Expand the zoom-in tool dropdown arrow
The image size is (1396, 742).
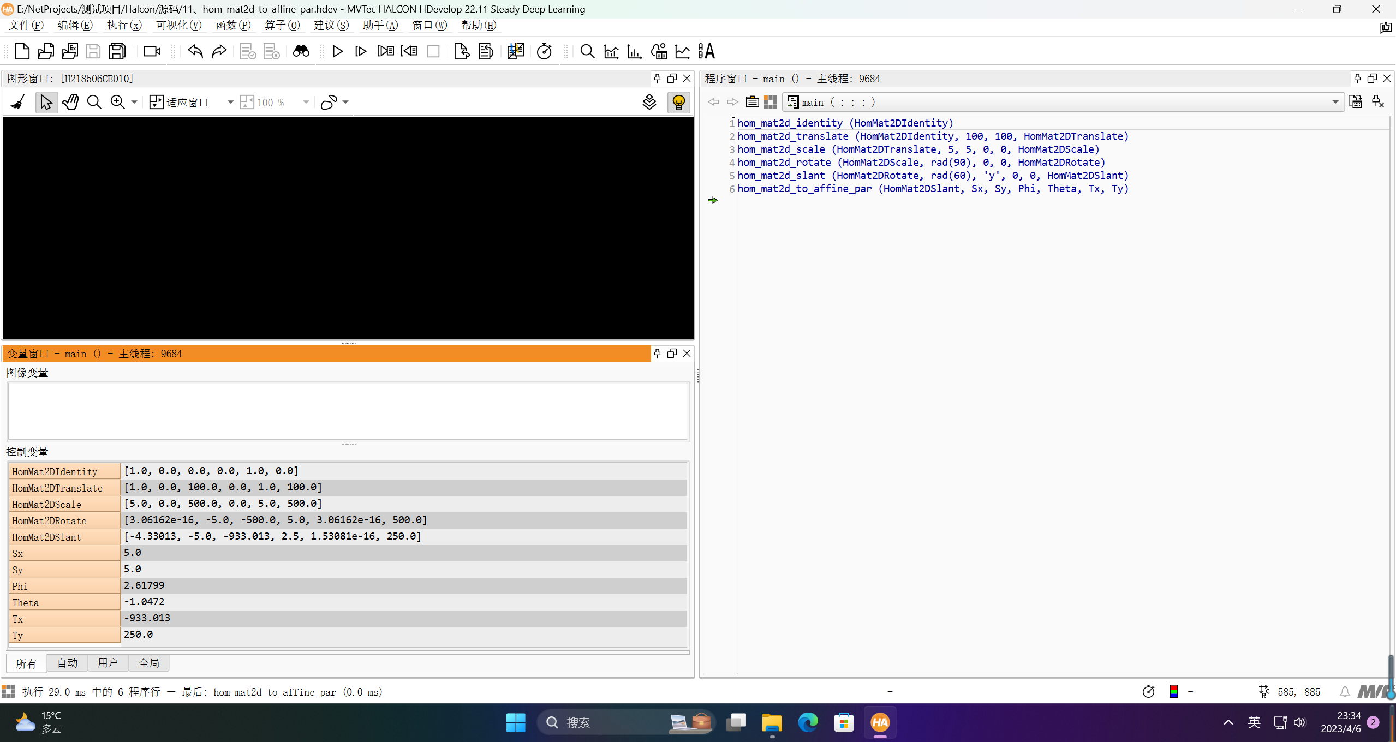click(x=134, y=102)
